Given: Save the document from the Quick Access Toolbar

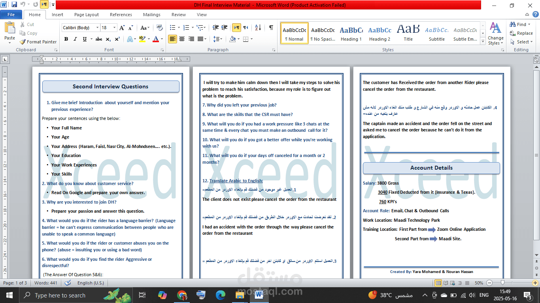Looking at the screenshot, I should point(14,5).
